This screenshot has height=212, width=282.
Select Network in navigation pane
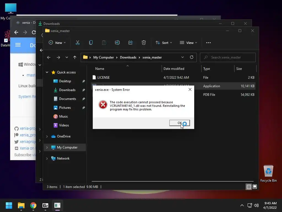pyautogui.click(x=63, y=158)
